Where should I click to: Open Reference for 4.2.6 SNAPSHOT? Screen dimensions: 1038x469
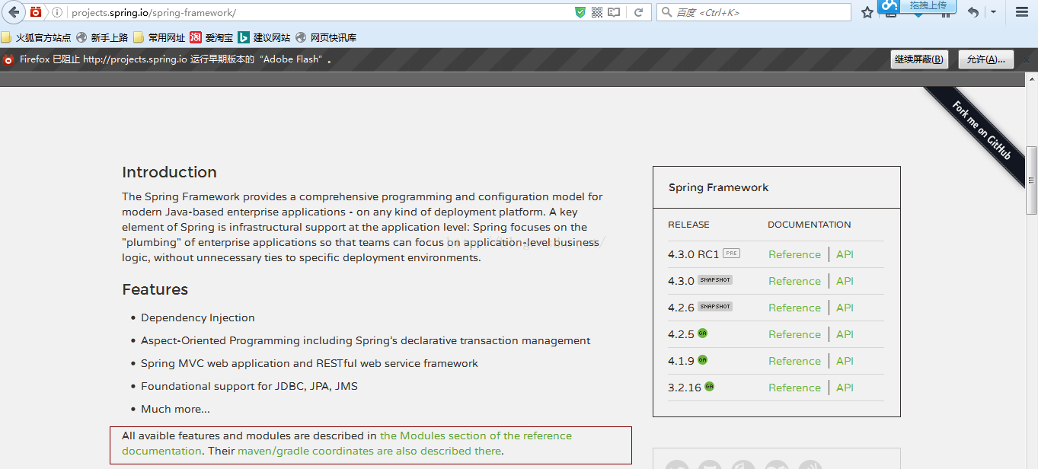[794, 308]
